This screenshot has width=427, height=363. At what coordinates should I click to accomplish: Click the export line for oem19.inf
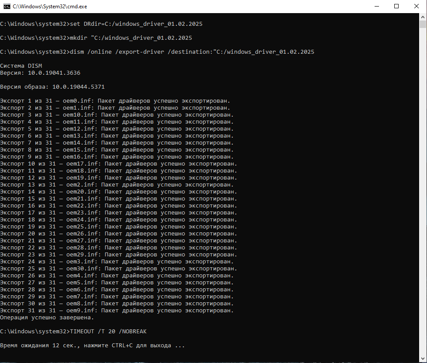click(x=119, y=178)
